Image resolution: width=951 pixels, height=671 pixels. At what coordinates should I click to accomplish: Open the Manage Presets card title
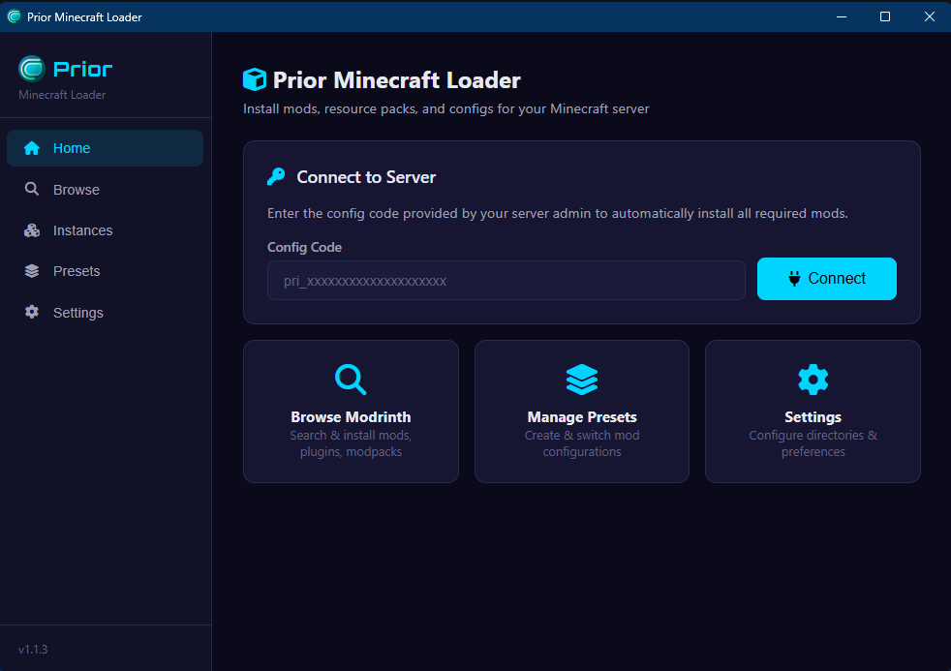click(x=582, y=417)
